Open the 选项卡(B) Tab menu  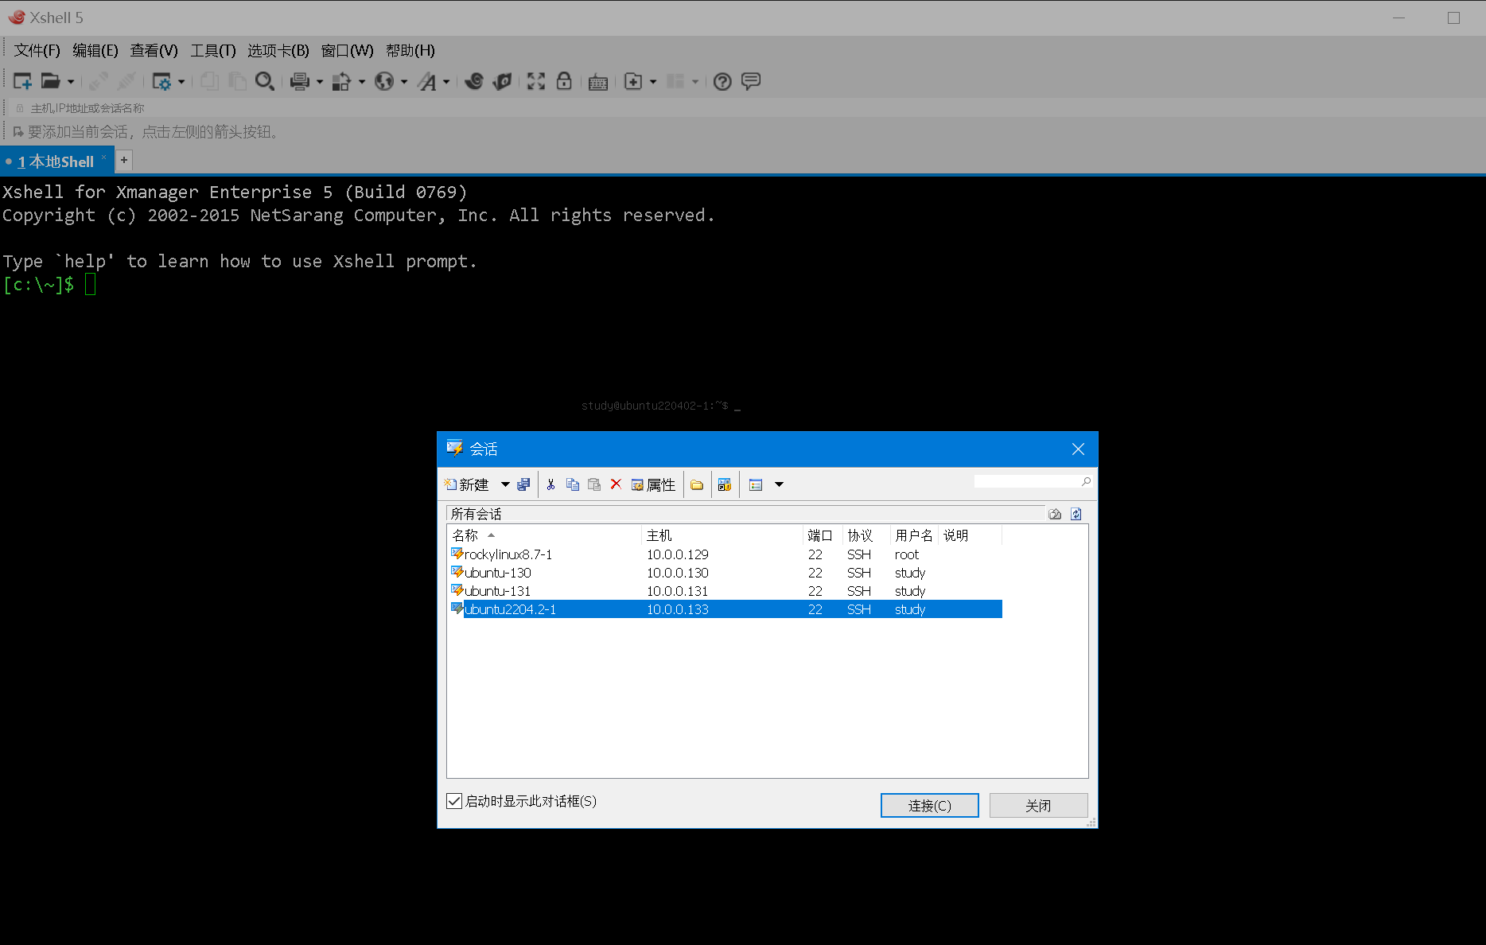point(278,50)
